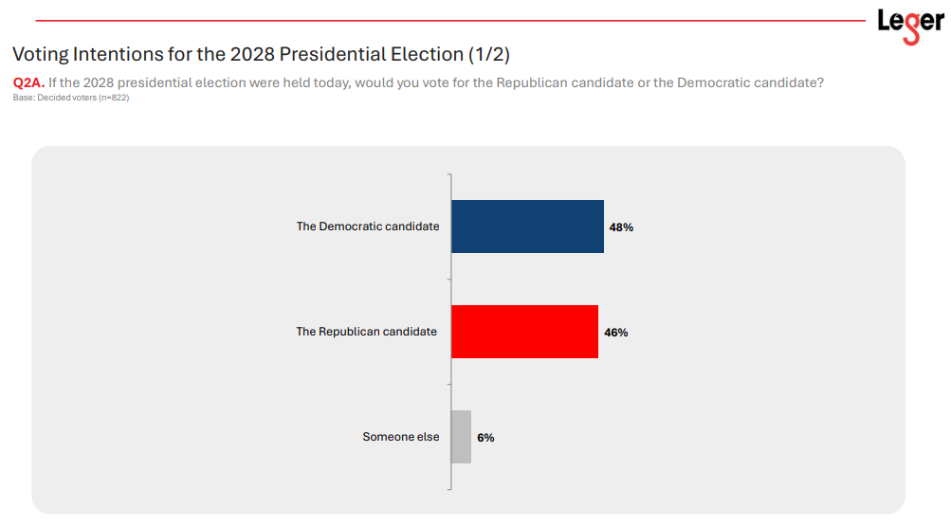Click the "Someone else" axis label
This screenshot has height=525, width=951.
(401, 437)
